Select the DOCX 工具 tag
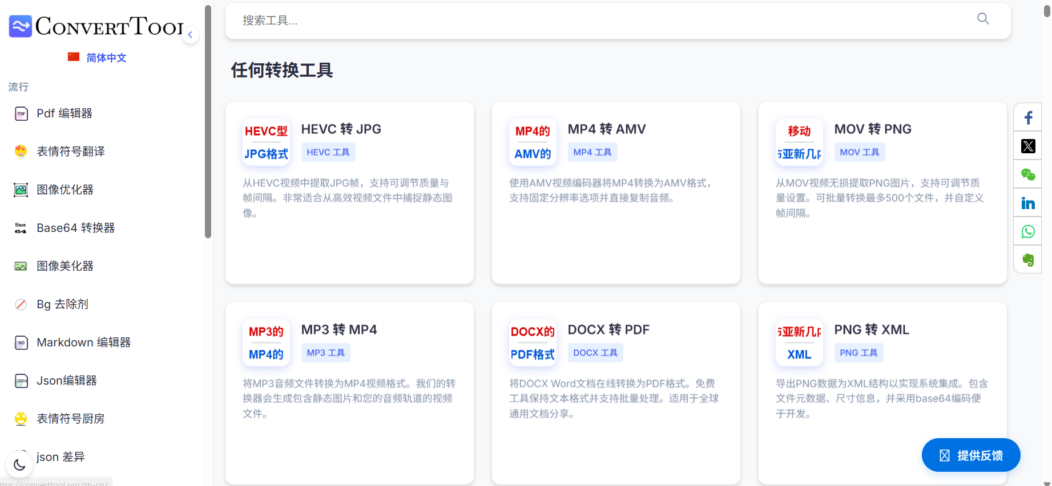The height and width of the screenshot is (486, 1052). (x=595, y=353)
